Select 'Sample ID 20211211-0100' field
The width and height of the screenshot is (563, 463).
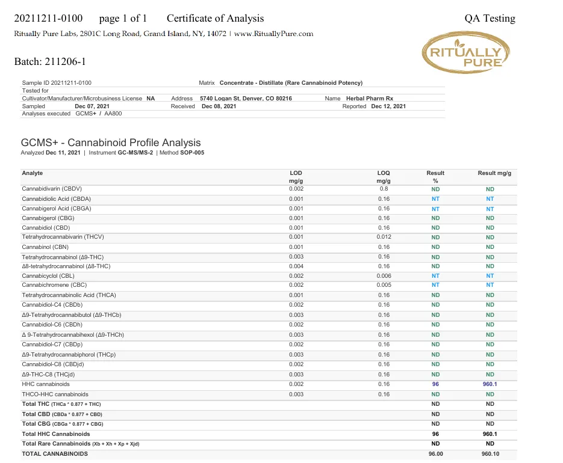[x=57, y=83]
